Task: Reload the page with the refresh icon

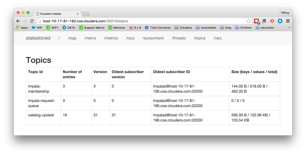Action: [x=32, y=21]
